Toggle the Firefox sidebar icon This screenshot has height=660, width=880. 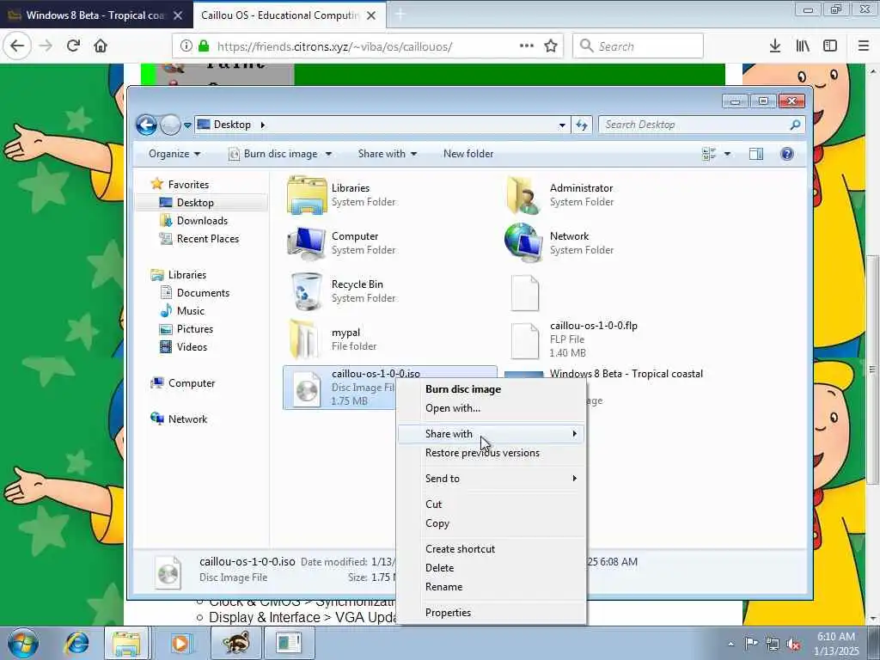click(x=830, y=46)
